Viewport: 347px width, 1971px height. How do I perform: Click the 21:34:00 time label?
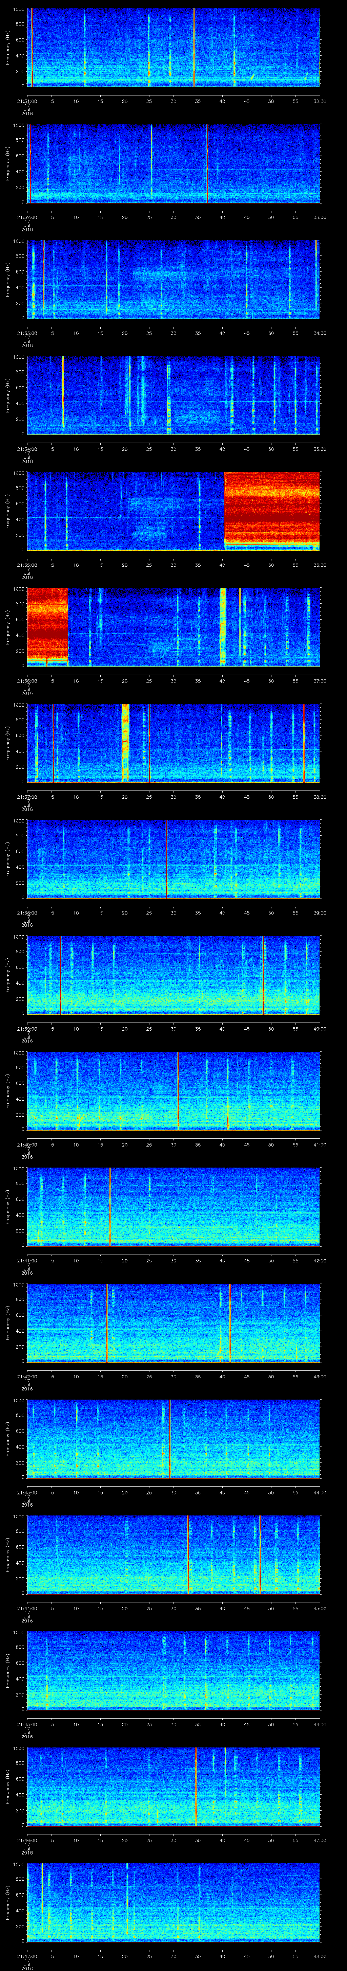[x=27, y=449]
